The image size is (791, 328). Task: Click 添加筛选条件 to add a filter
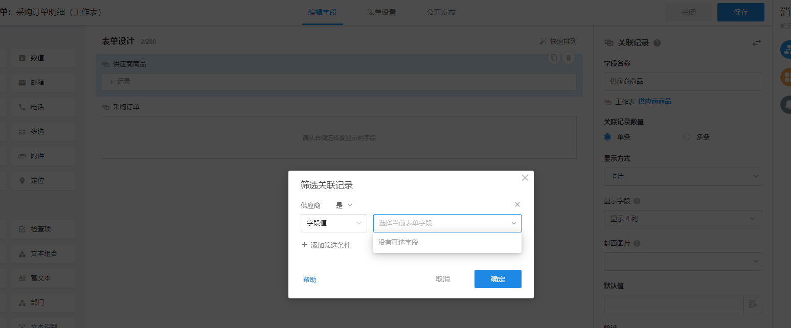click(326, 245)
